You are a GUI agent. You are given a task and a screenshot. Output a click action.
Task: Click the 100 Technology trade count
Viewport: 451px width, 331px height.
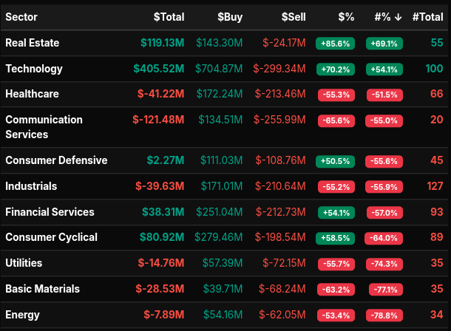(434, 69)
